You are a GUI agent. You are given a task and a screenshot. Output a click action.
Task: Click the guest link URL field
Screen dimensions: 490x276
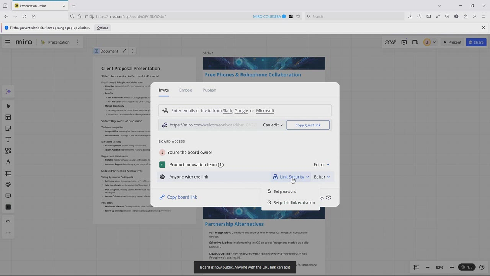pos(212,125)
